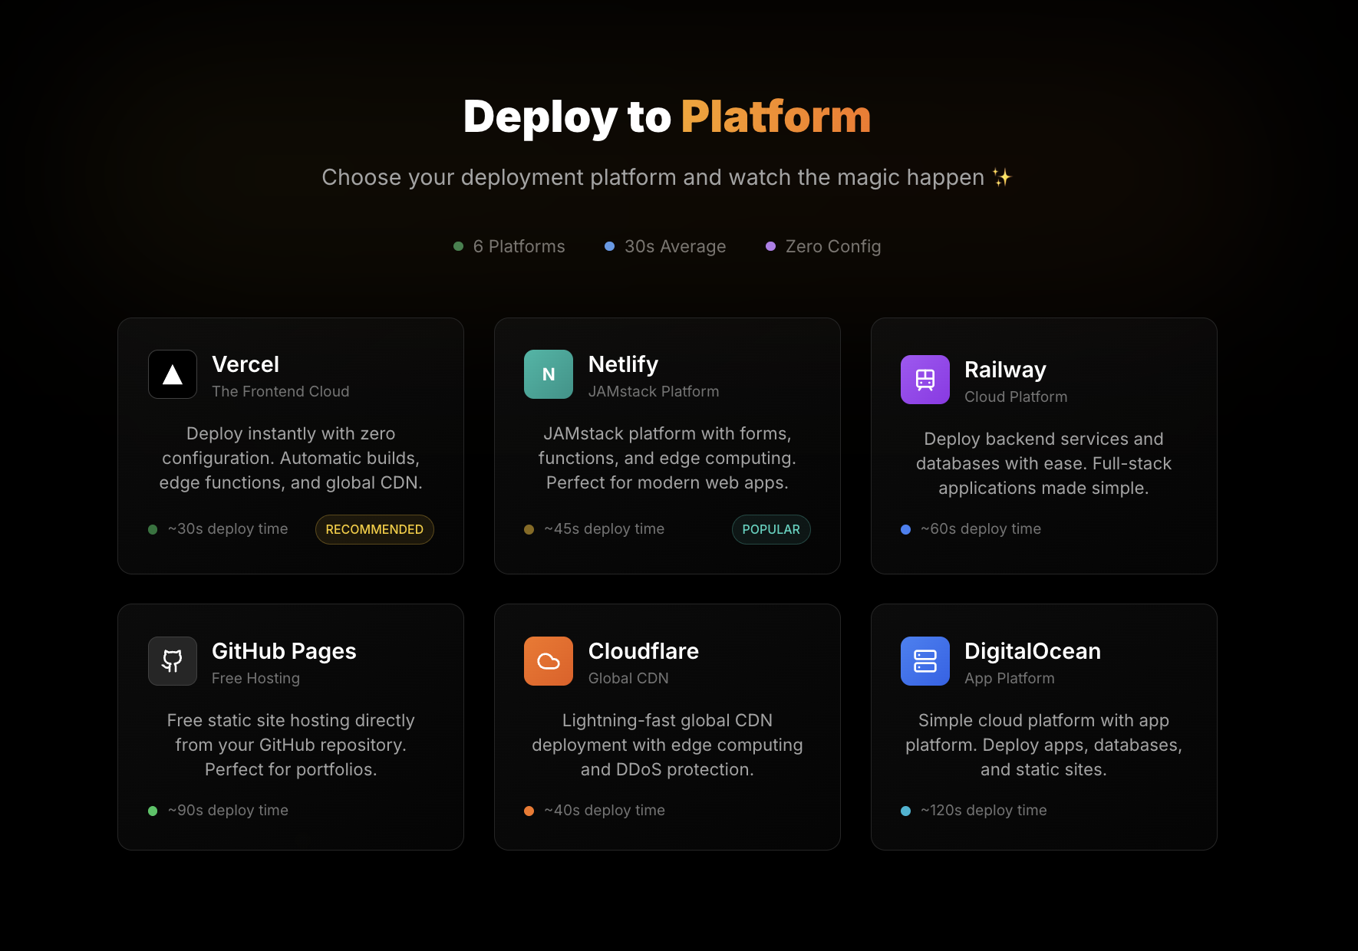Click the '~45s deploy time' text
This screenshot has height=951, width=1358.
coord(605,528)
